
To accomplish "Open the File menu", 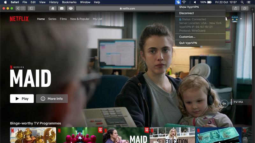I will [25, 2].
